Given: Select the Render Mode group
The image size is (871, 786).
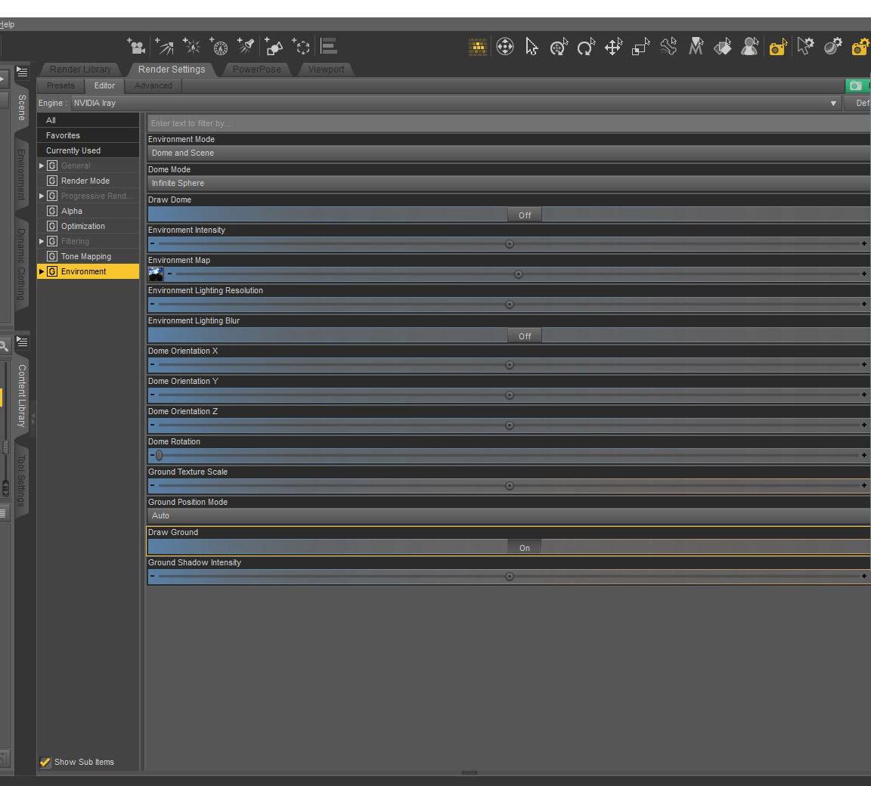Looking at the screenshot, I should click(88, 181).
